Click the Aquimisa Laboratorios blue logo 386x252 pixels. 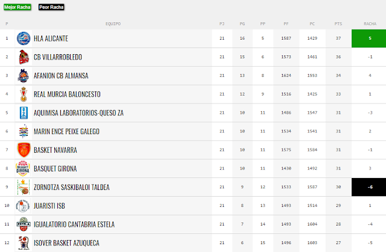[24, 113]
